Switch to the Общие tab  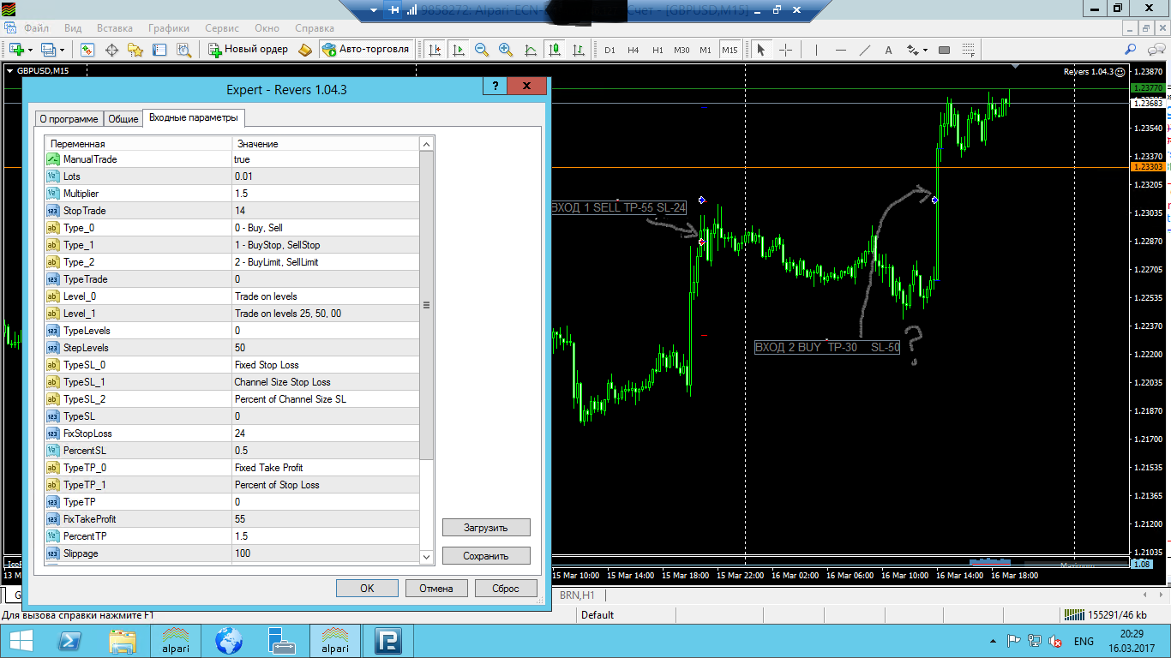click(123, 119)
